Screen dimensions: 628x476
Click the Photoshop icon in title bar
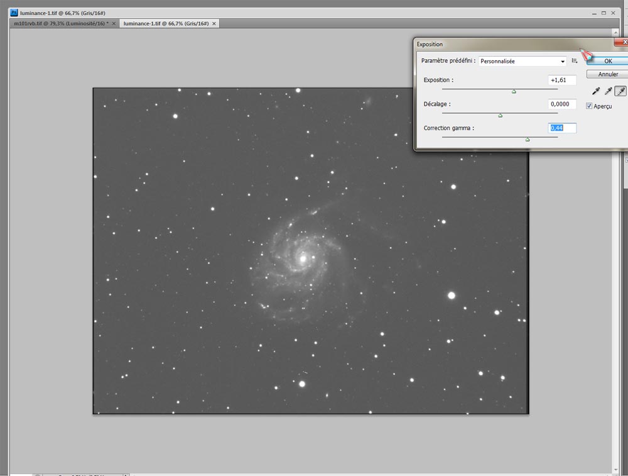[14, 13]
